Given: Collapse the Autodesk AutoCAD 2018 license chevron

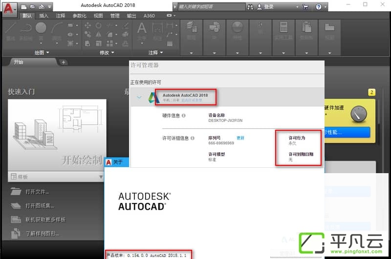Looking at the screenshot, I should click(x=139, y=97).
